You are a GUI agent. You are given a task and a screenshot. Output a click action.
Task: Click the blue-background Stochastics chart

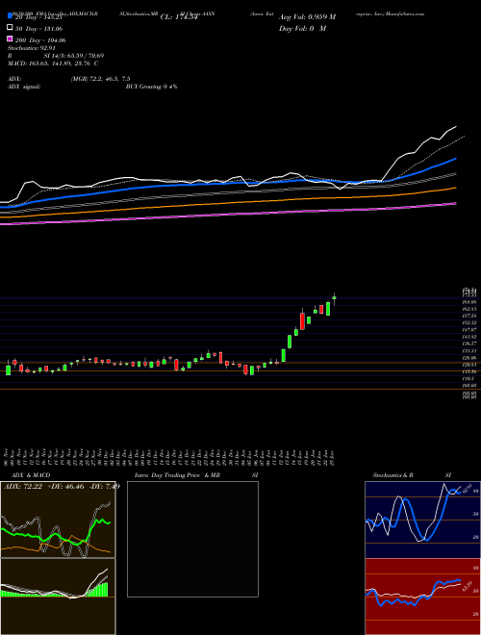pyautogui.click(x=422, y=520)
